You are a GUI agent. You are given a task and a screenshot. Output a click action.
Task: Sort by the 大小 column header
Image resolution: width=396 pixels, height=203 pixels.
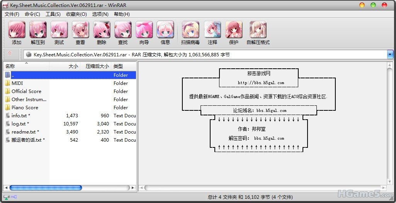[x=65, y=66]
